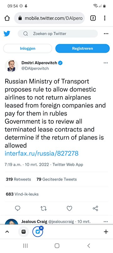View the 319 Retweets list
Image resolution: width=113 pixels, height=253 pixels.
pos(19,179)
